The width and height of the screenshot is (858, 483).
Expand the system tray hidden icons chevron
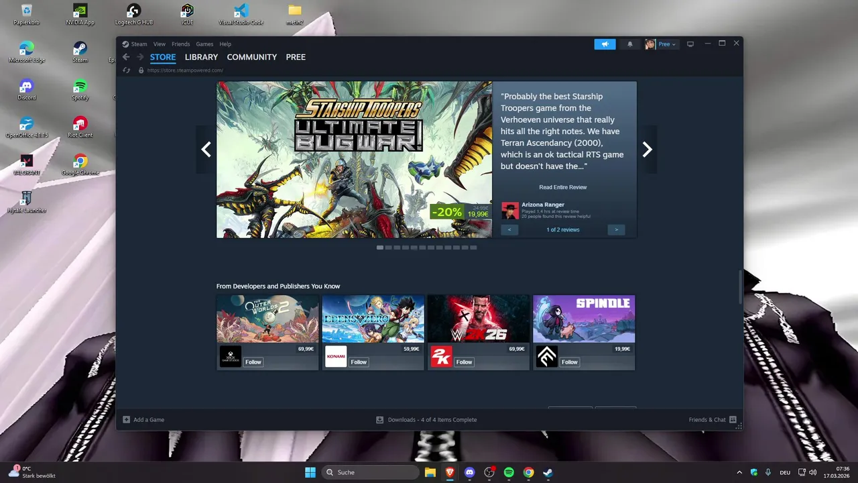pyautogui.click(x=739, y=472)
